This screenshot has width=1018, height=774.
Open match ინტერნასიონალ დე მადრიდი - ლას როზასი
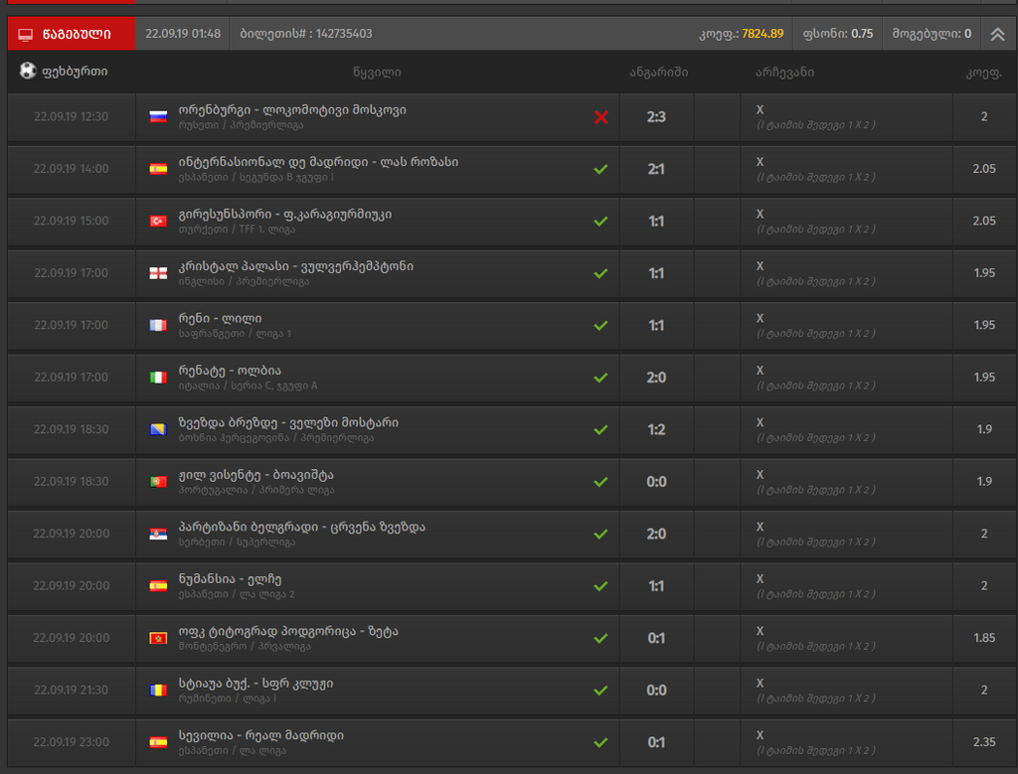click(318, 162)
